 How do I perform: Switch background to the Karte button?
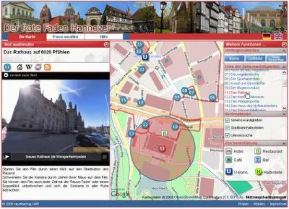[x=234, y=59]
